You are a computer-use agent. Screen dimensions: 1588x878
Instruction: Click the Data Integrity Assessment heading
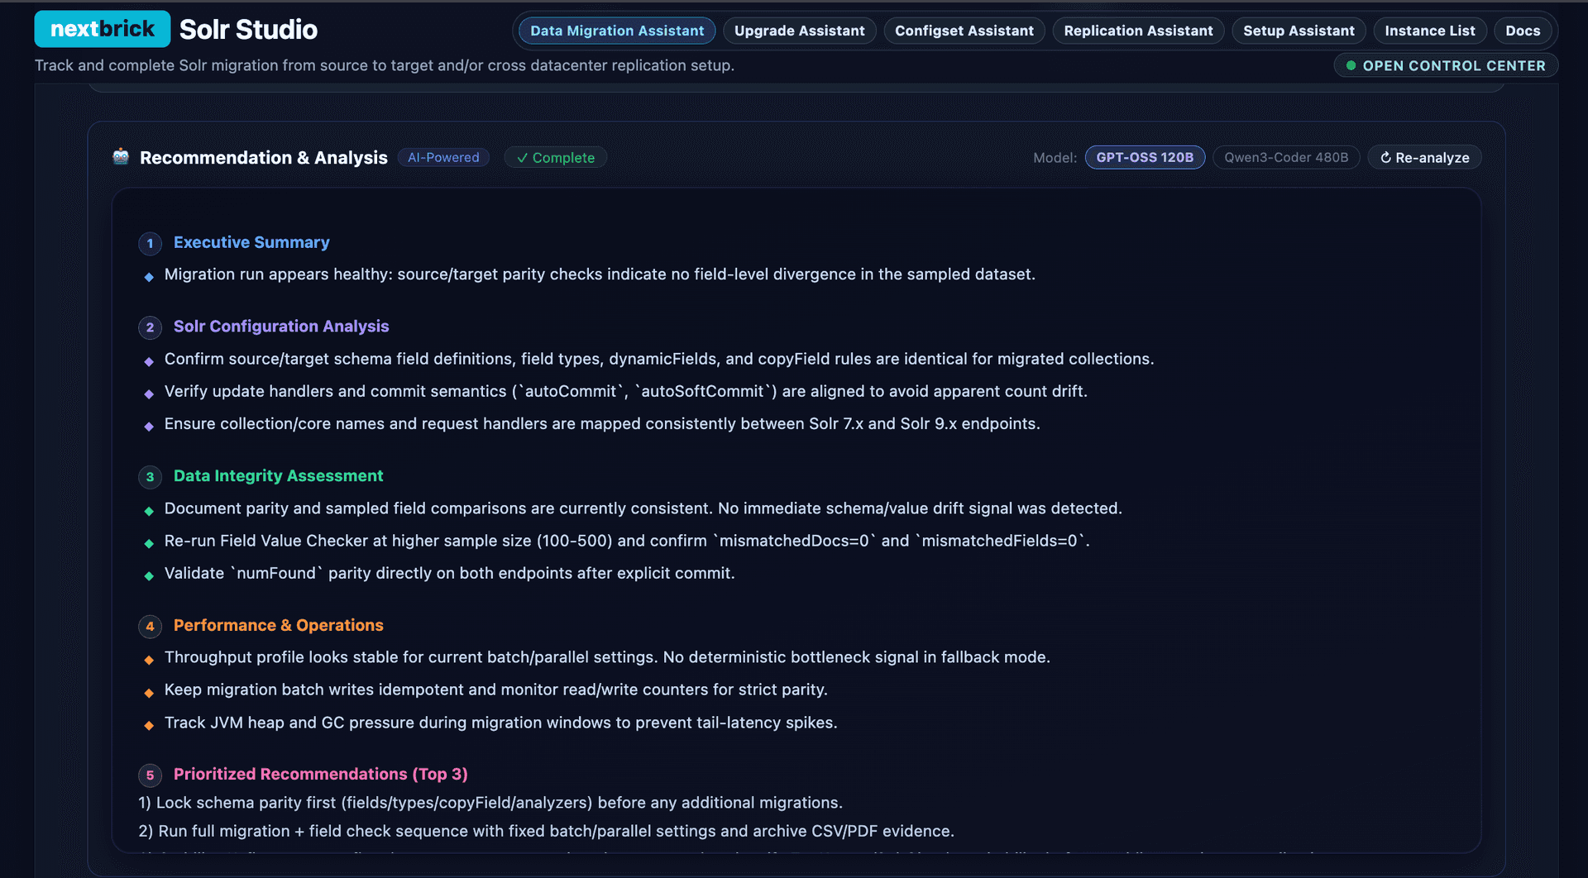point(278,476)
